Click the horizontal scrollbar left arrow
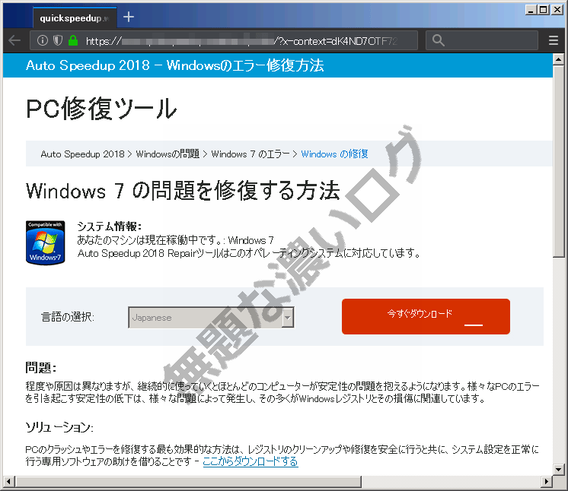The width and height of the screenshot is (568, 491). (x=8, y=481)
